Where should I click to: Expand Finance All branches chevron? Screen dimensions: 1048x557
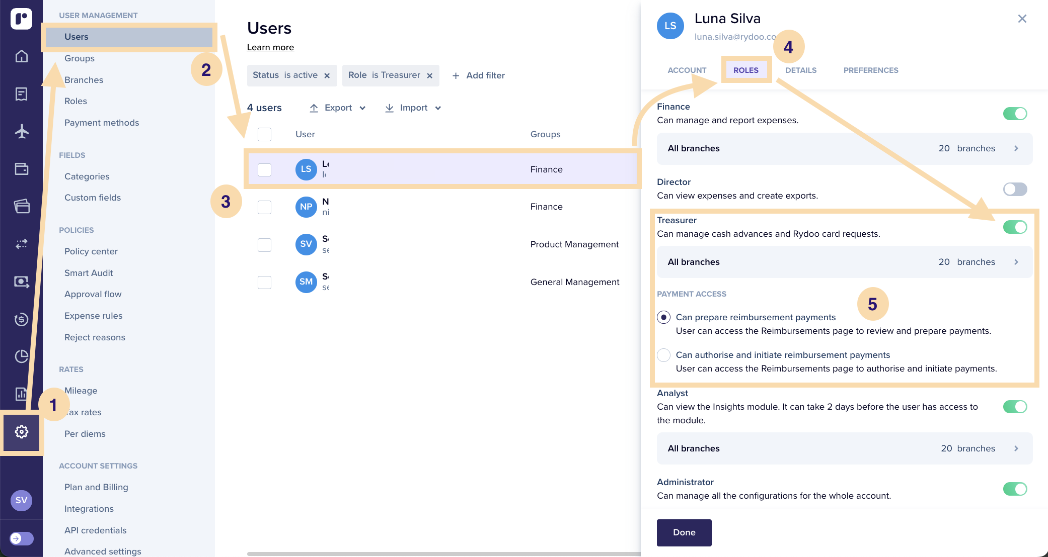[x=1016, y=148]
